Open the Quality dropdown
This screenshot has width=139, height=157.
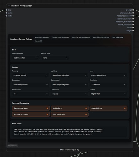[x=108, y=94]
